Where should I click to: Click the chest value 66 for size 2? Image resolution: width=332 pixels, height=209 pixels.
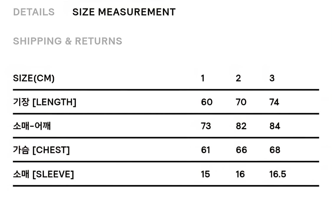pos(241,150)
